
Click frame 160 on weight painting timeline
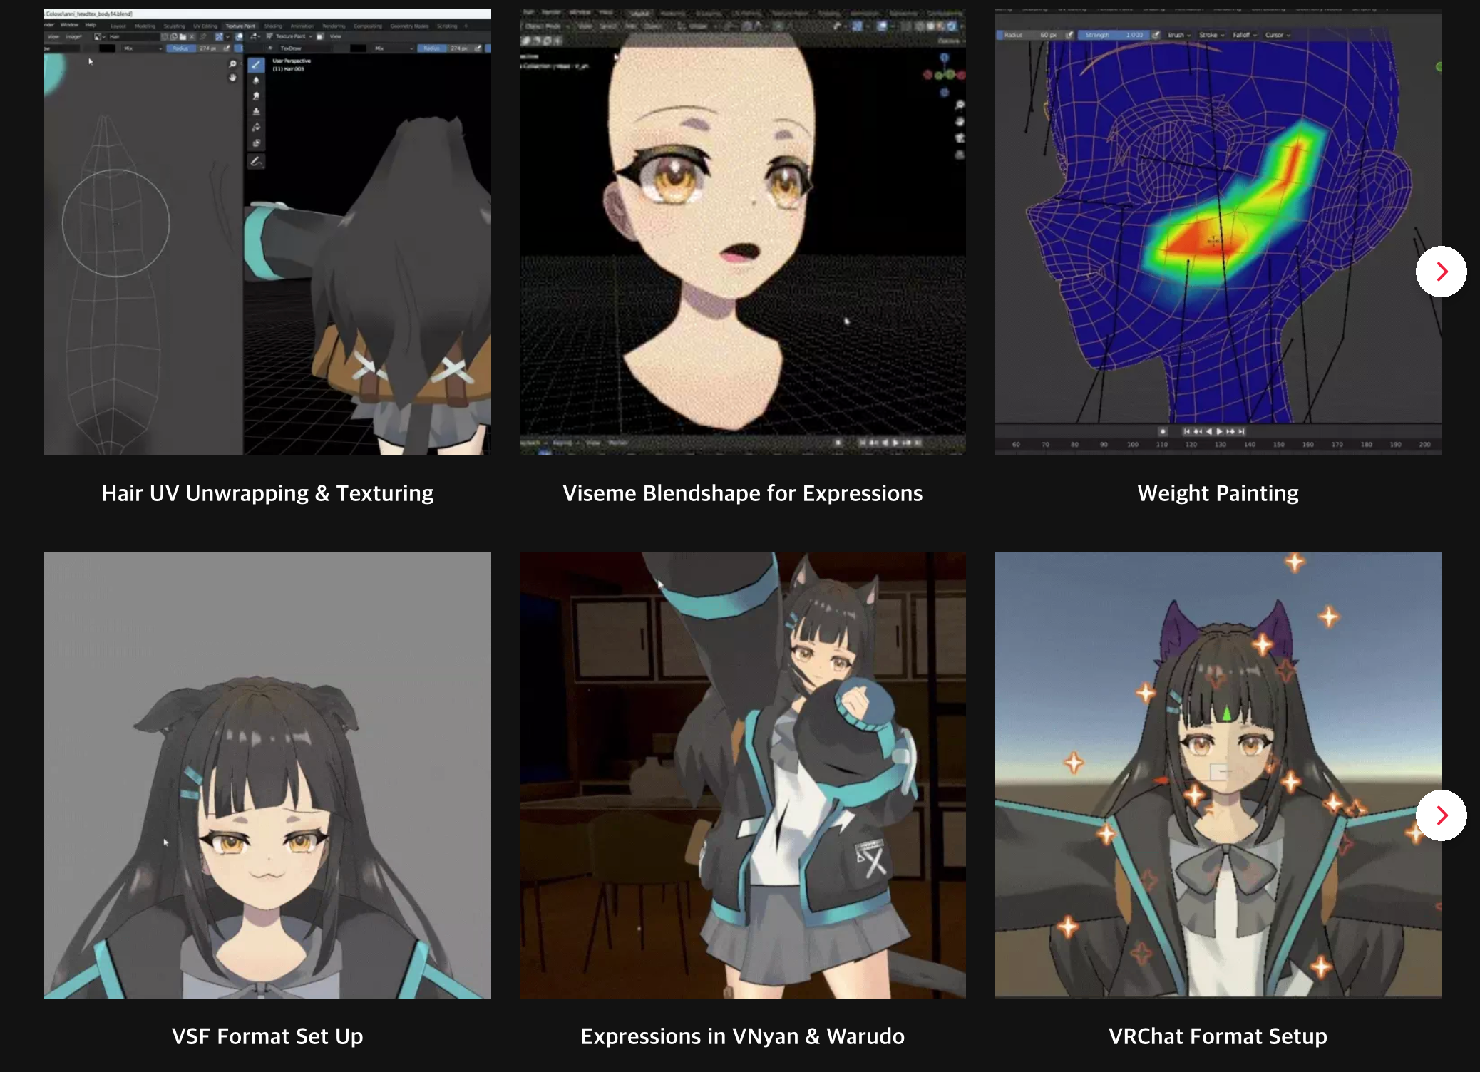pos(1307,444)
